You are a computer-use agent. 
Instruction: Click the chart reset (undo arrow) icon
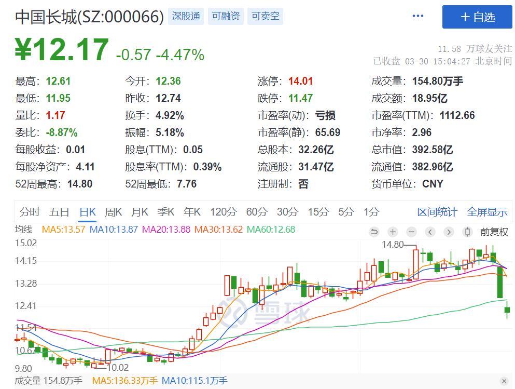374,232
